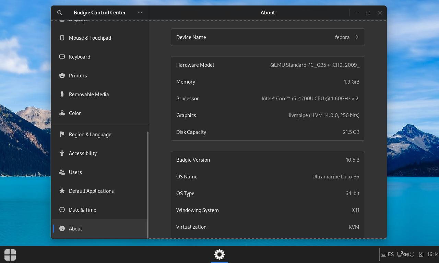
Task: Click the Disk Capacity value '21.5 GB'
Action: pos(351,132)
